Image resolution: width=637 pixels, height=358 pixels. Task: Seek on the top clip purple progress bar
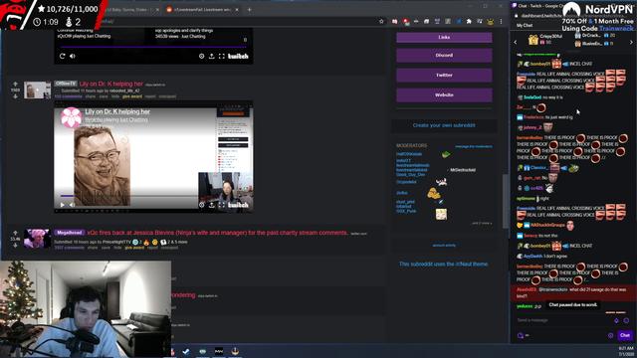(153, 48)
